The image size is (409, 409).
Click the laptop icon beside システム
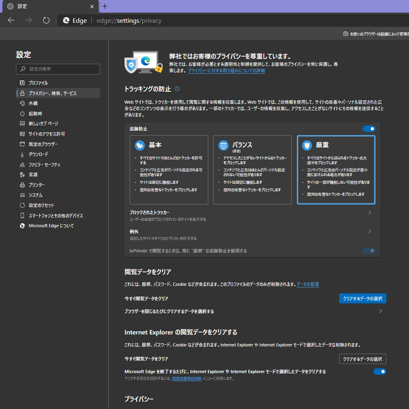click(22, 195)
